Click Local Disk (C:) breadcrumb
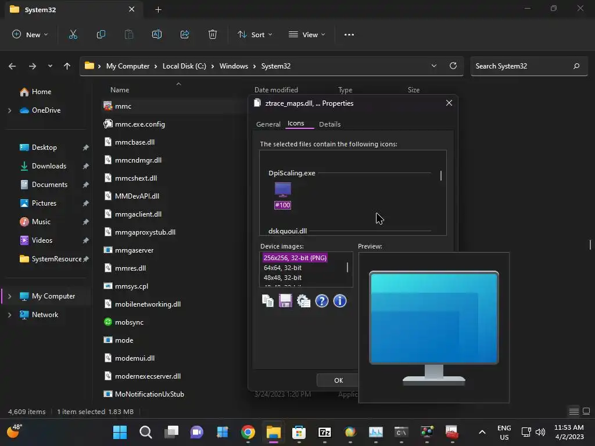 [184, 66]
